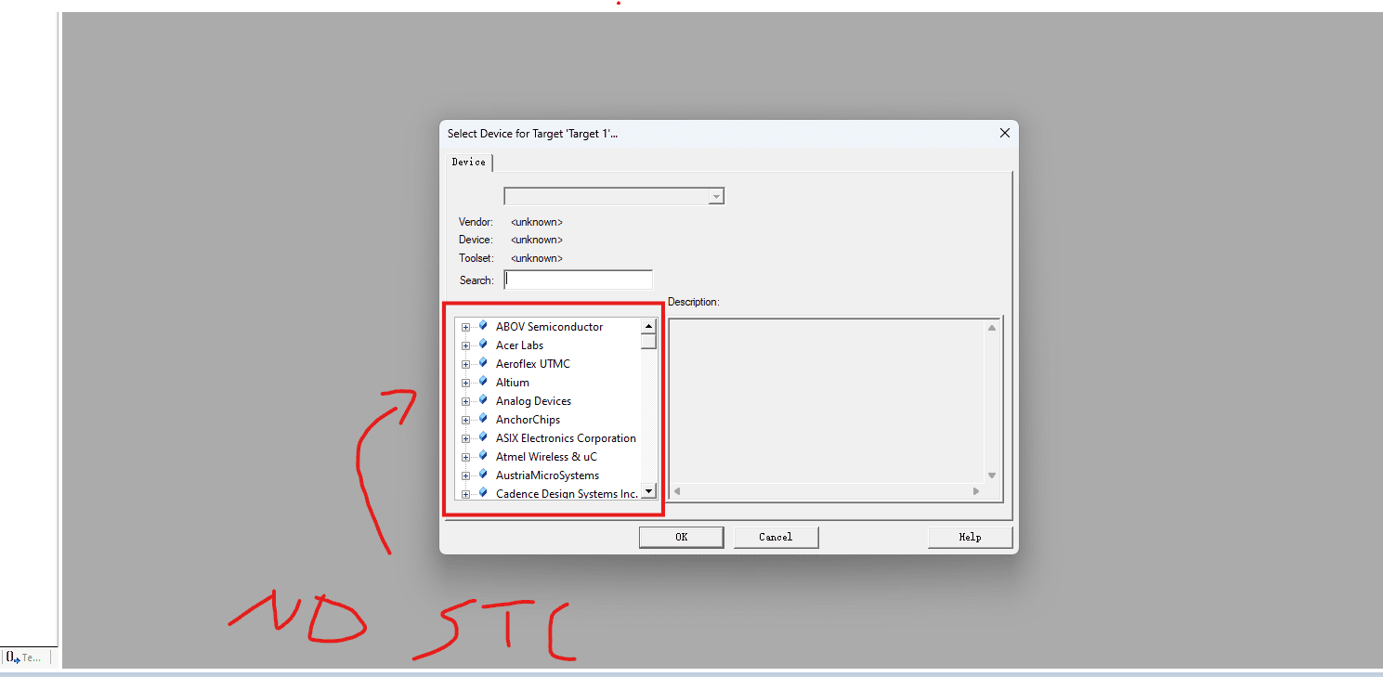
Task: Expand the Altium node
Action: [465, 383]
